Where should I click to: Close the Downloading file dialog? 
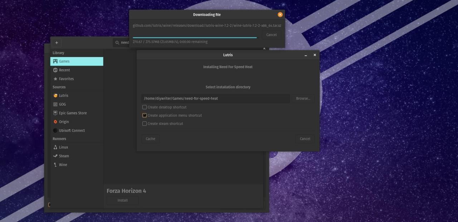coord(280,15)
